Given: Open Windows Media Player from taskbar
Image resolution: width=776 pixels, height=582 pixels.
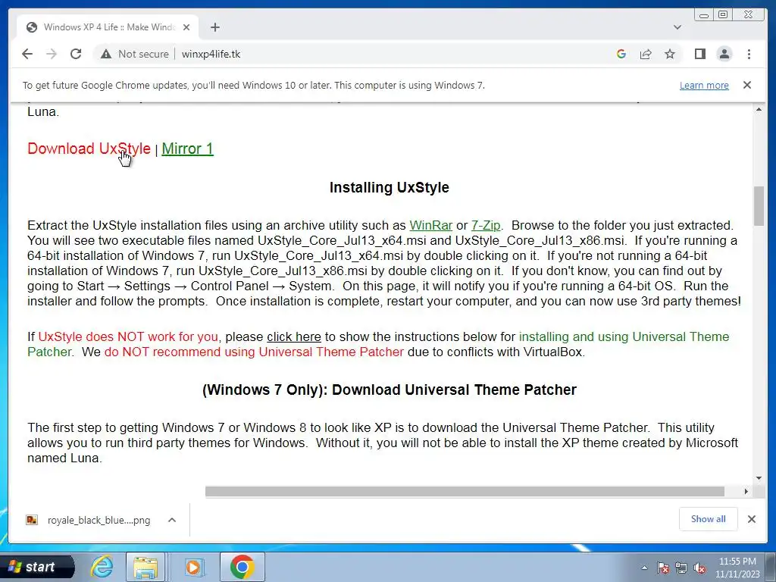Looking at the screenshot, I should point(193,567).
